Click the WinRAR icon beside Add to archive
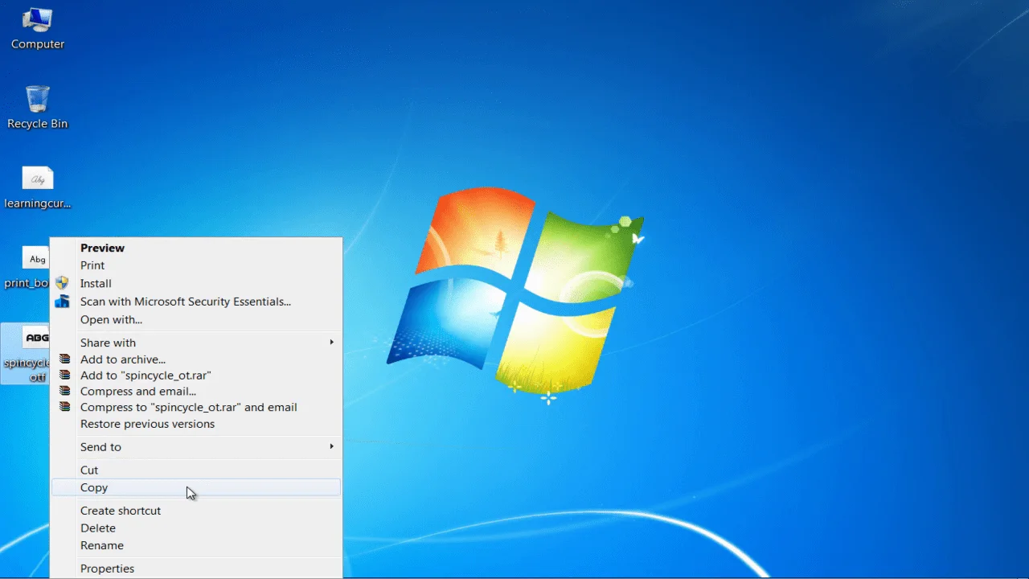1029x579 pixels. [x=64, y=359]
